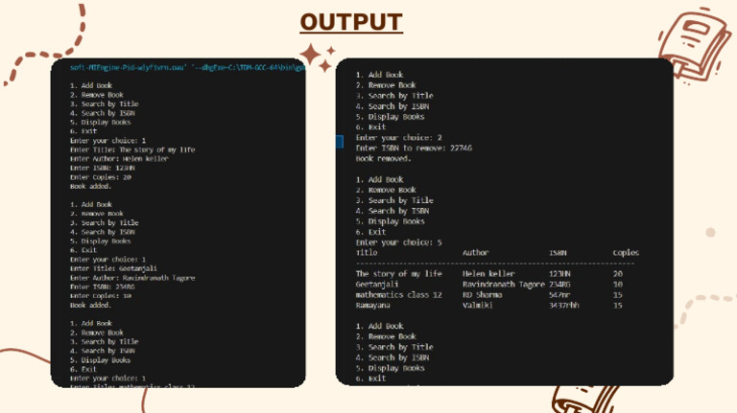Click 'Enter your choice: 2' in right terminal
Viewport: 737px width, 413px height.
pos(398,138)
